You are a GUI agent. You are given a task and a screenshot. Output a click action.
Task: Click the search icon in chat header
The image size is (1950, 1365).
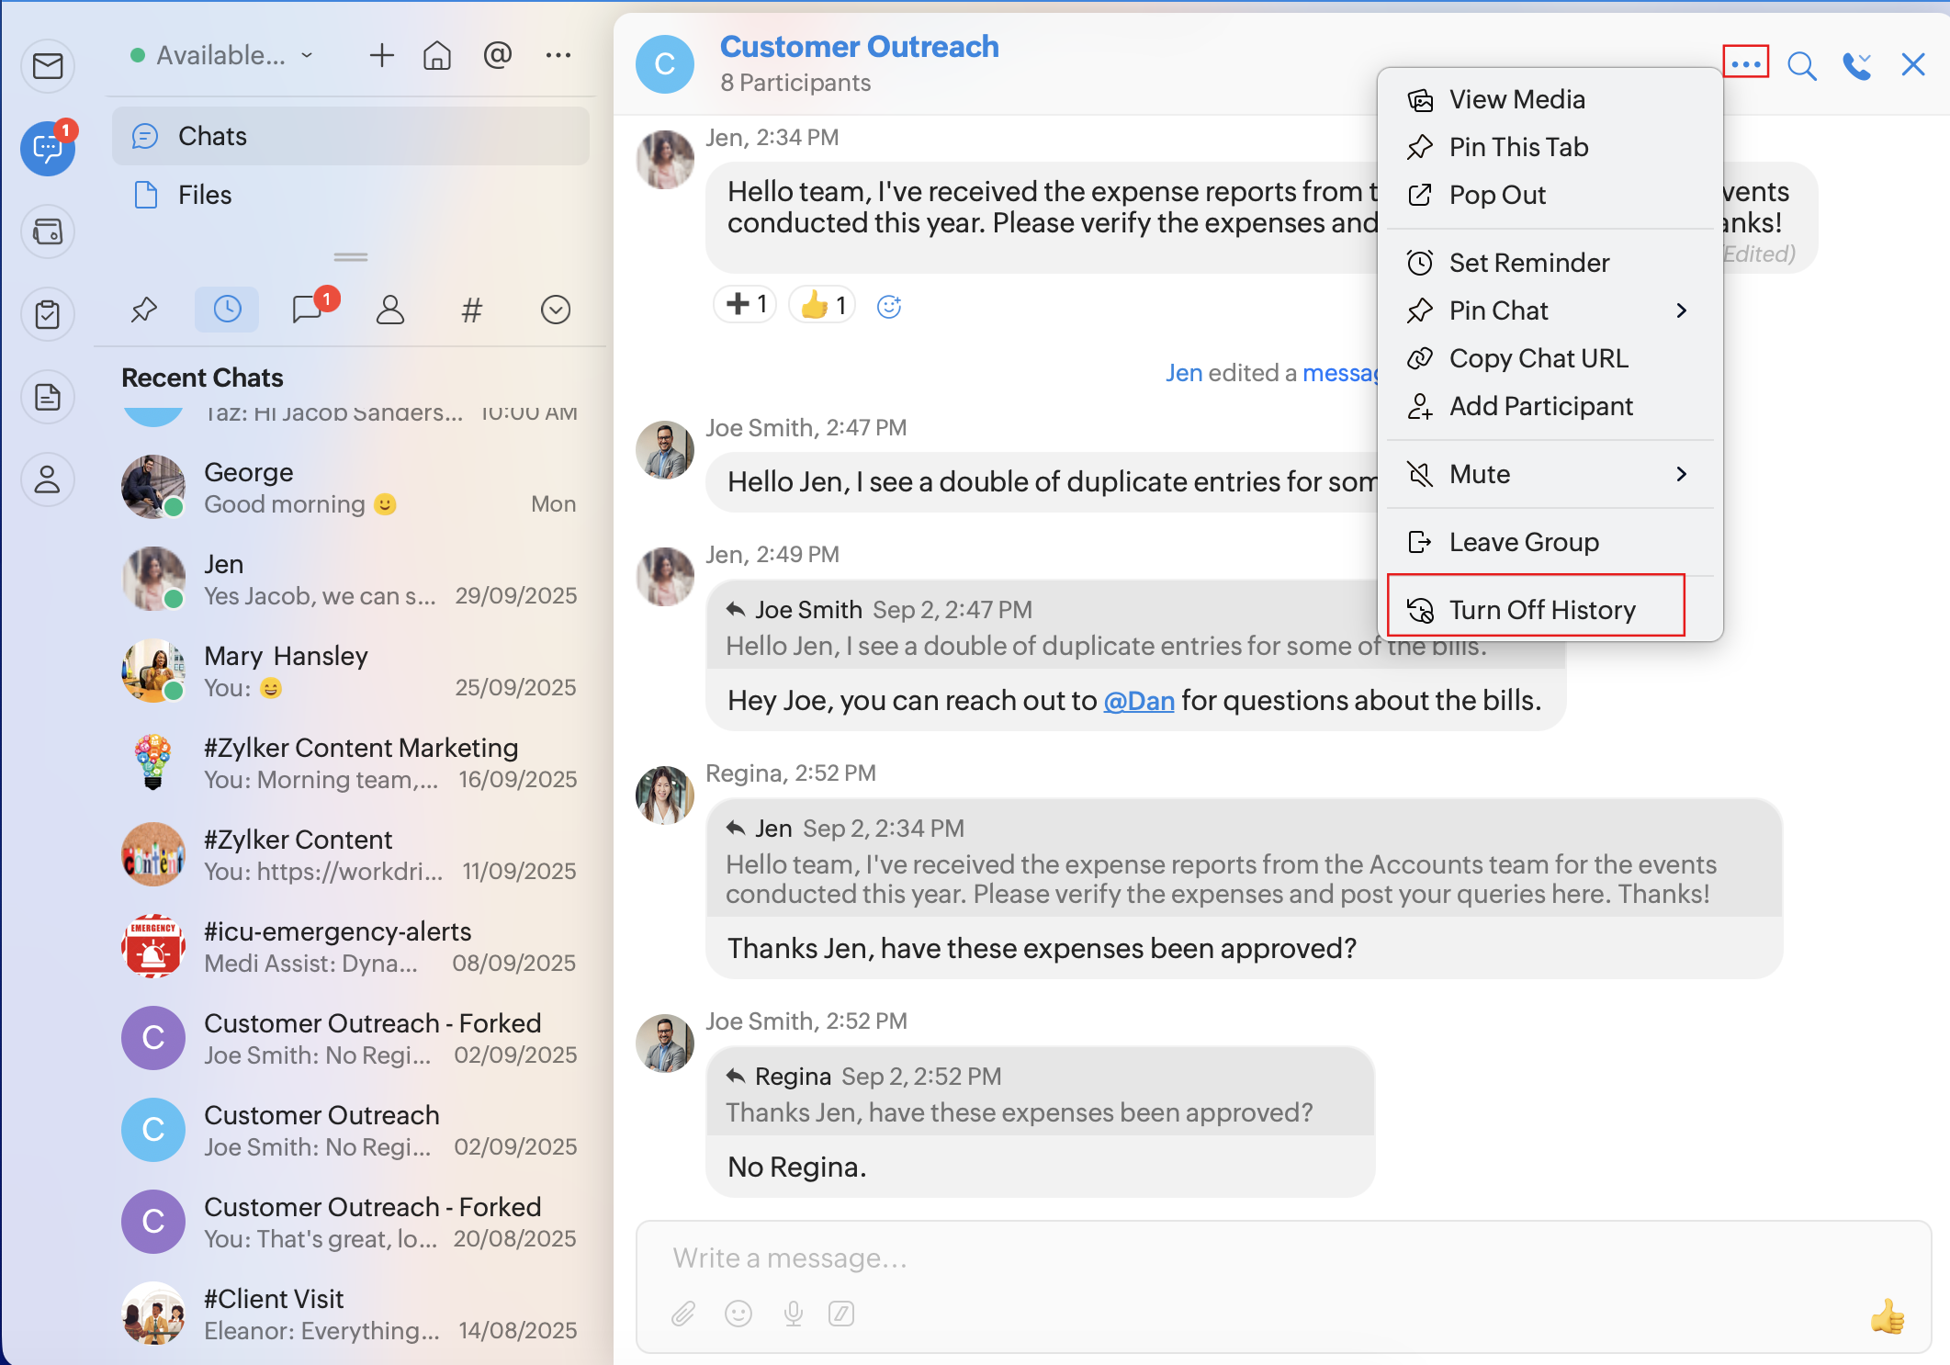[x=1801, y=65]
